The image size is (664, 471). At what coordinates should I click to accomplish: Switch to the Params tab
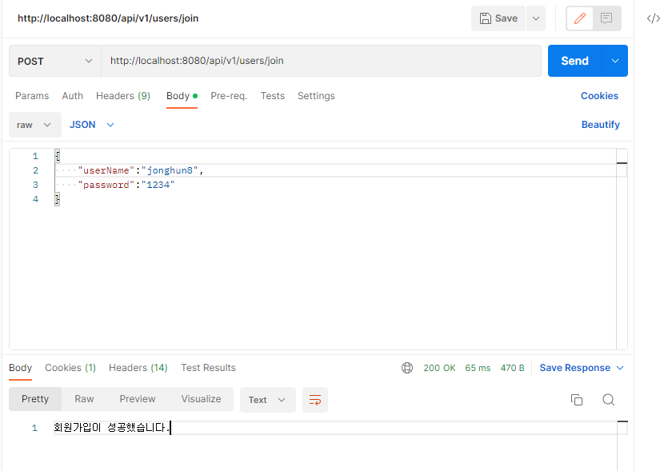pyautogui.click(x=32, y=96)
